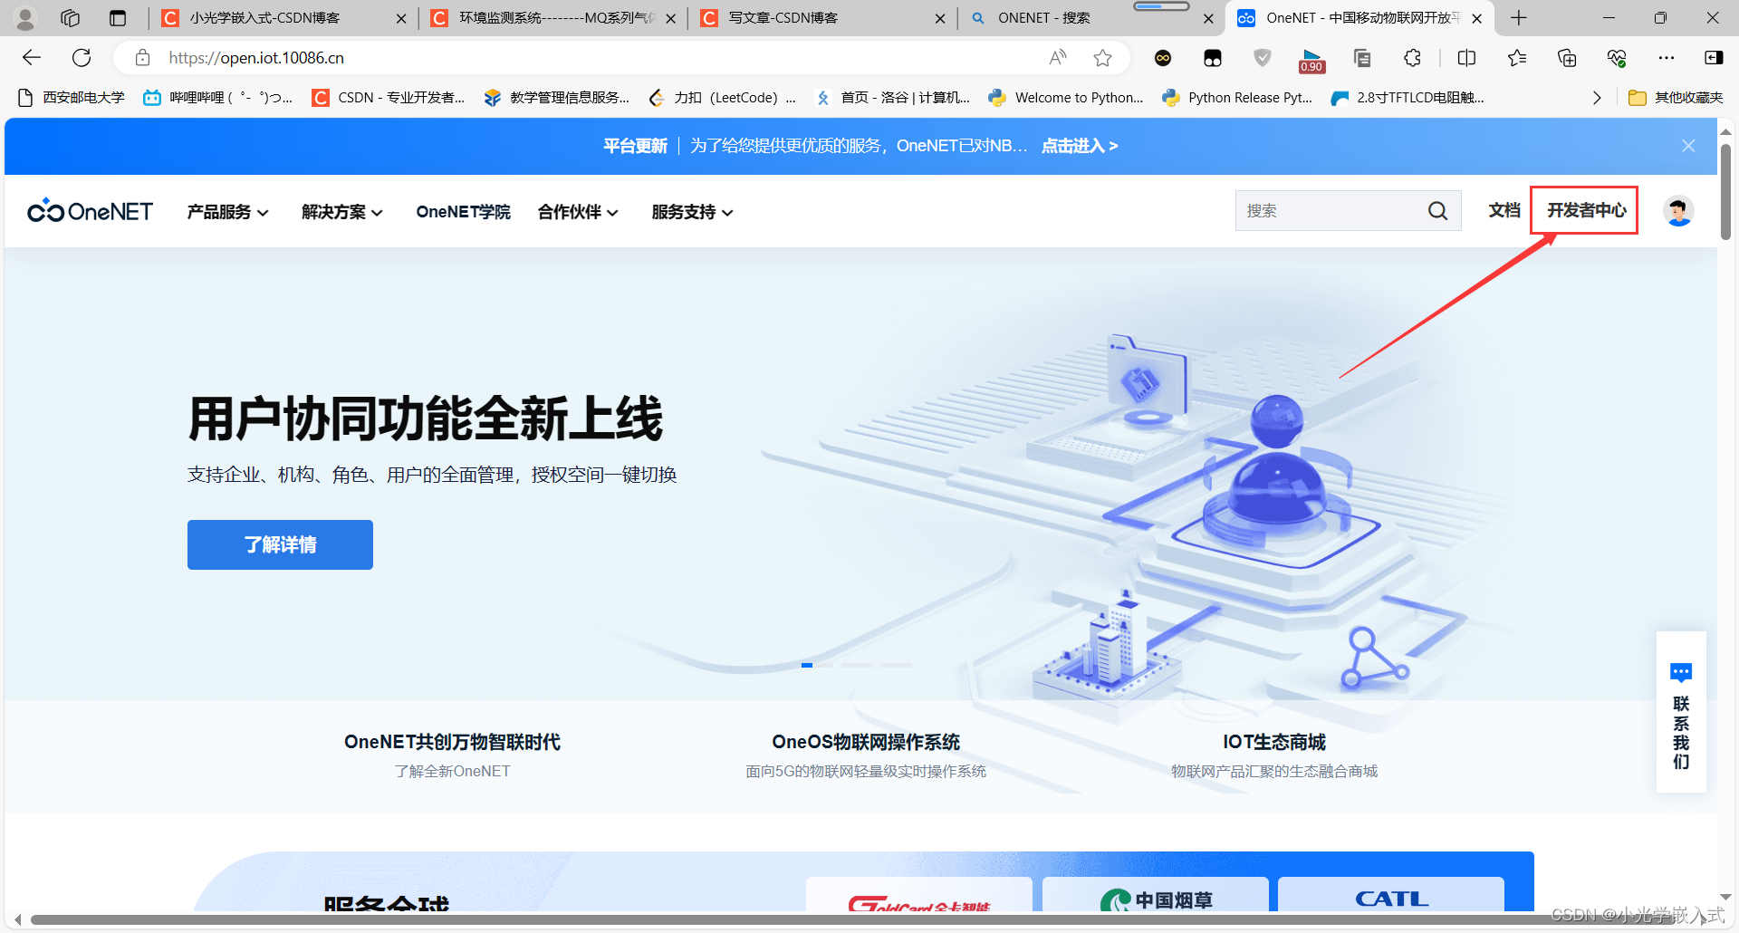The width and height of the screenshot is (1739, 933).
Task: Click the vertical page scrollbar
Action: (x=1725, y=190)
